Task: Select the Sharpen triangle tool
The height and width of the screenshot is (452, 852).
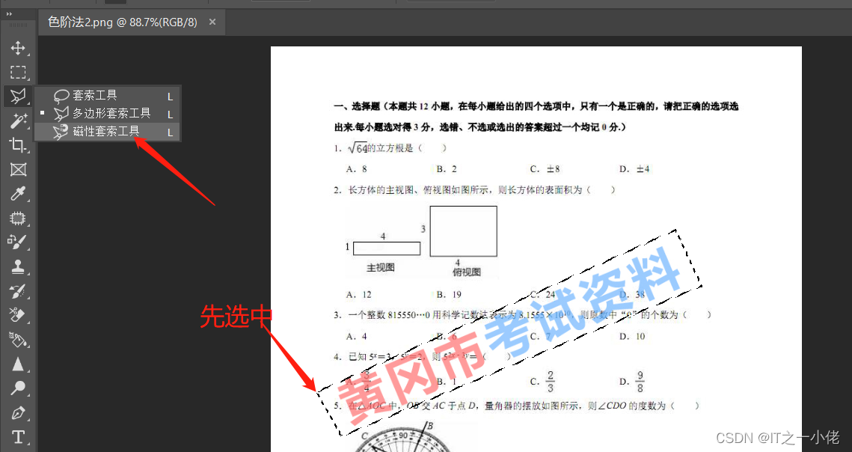Action: pos(18,364)
